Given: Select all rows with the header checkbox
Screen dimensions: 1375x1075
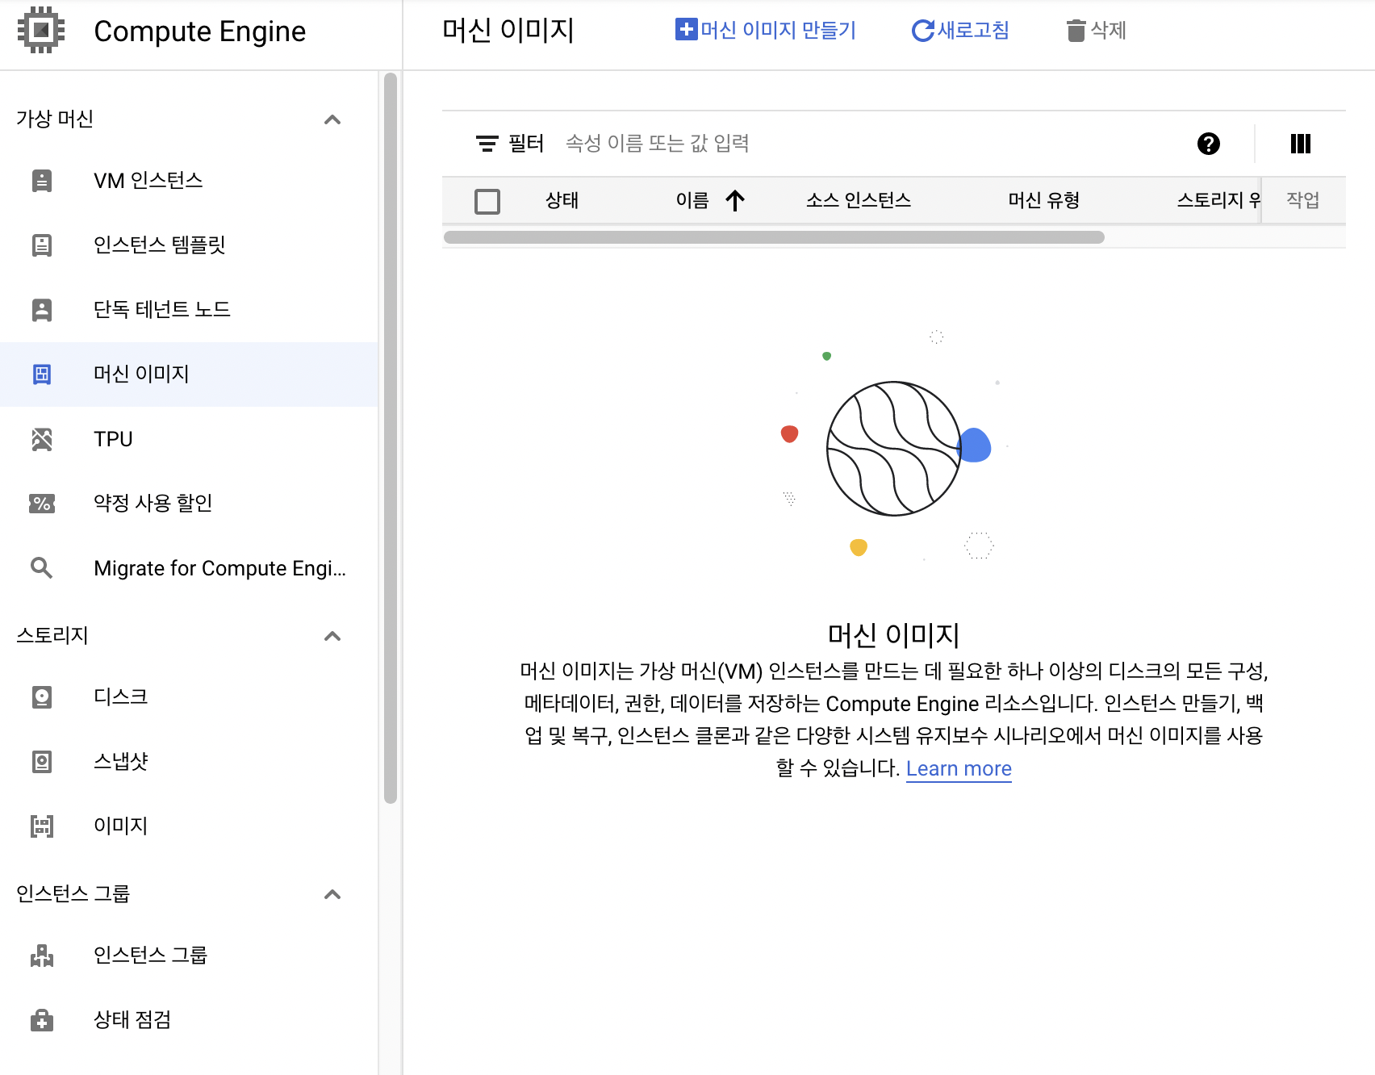Looking at the screenshot, I should point(487,201).
